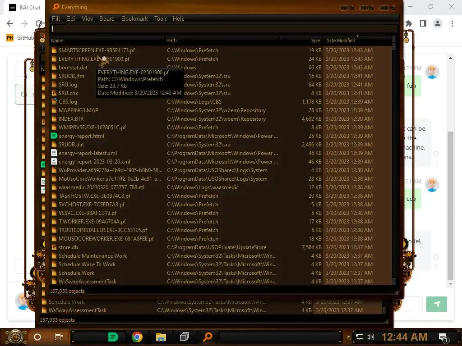Sort results by Date Modified column header

tap(357, 41)
